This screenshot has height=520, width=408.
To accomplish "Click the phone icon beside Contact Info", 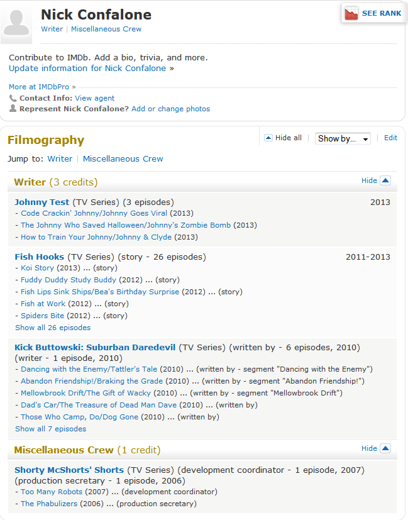I will click(x=13, y=98).
